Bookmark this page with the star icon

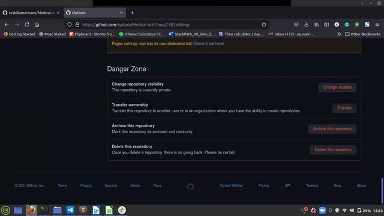(264, 25)
